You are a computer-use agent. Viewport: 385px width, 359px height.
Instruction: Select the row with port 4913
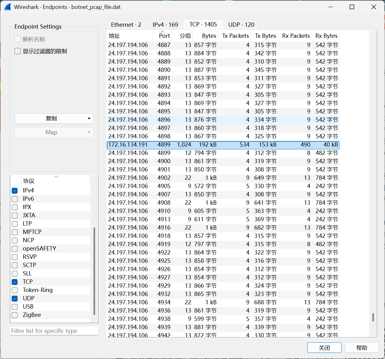pos(223,219)
